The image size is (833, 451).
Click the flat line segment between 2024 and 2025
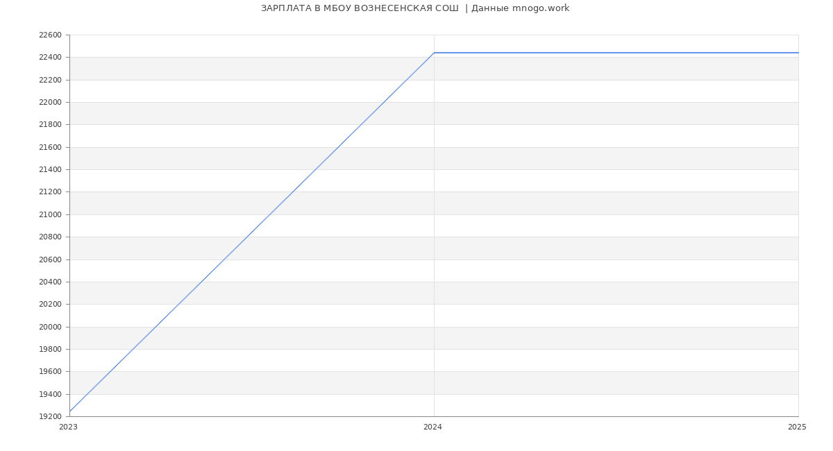[616, 53]
